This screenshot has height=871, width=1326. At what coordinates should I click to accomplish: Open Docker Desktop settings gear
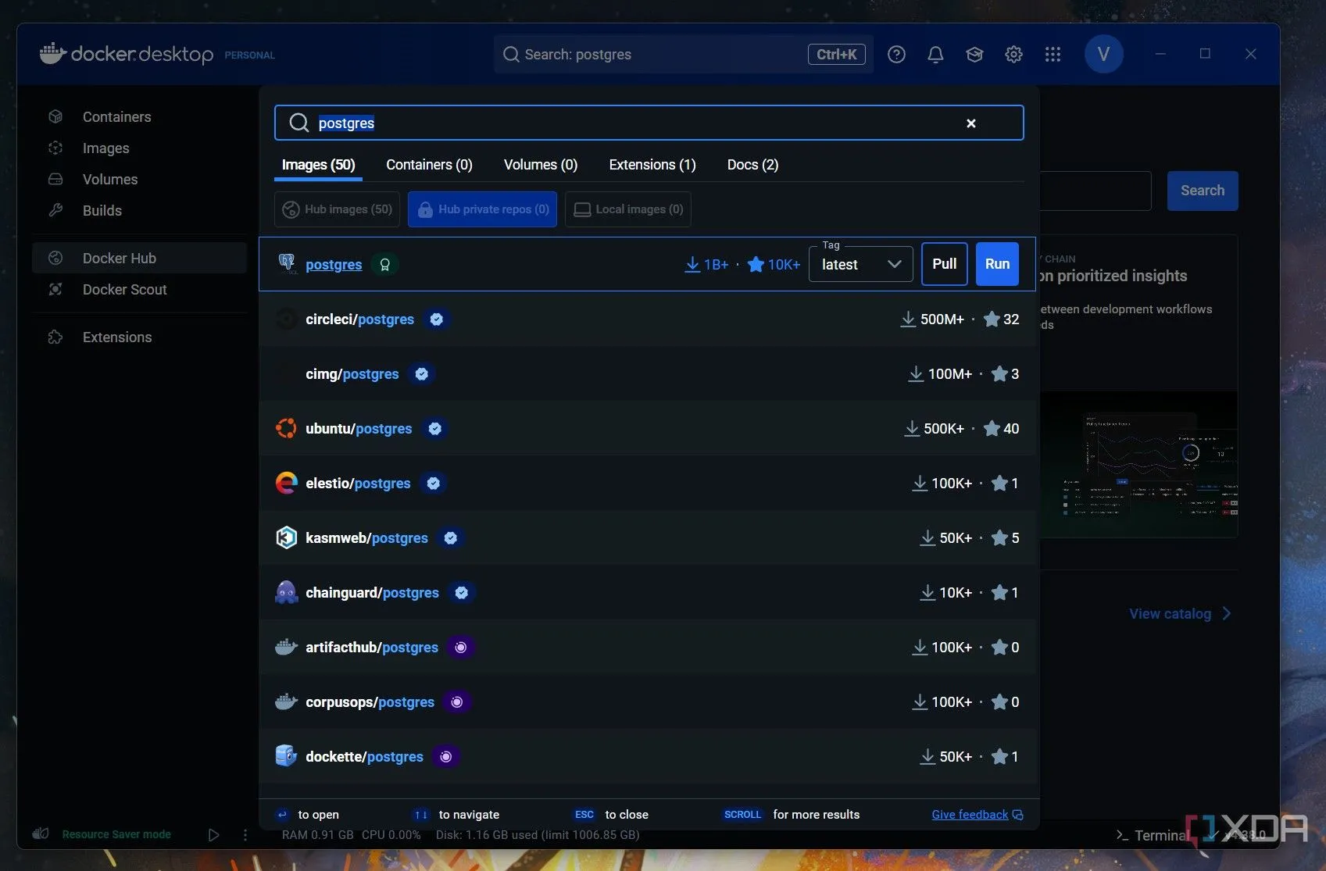1013,54
